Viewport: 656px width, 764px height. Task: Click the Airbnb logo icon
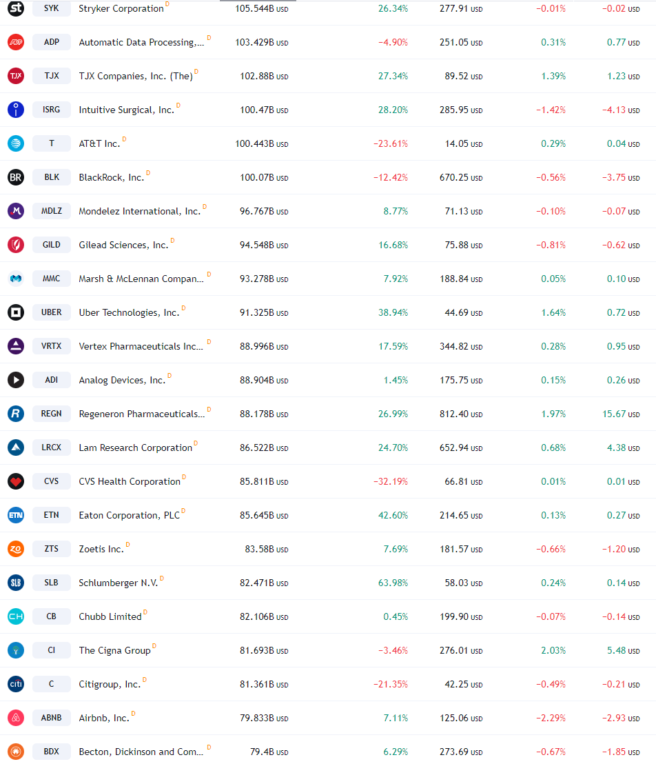click(16, 718)
